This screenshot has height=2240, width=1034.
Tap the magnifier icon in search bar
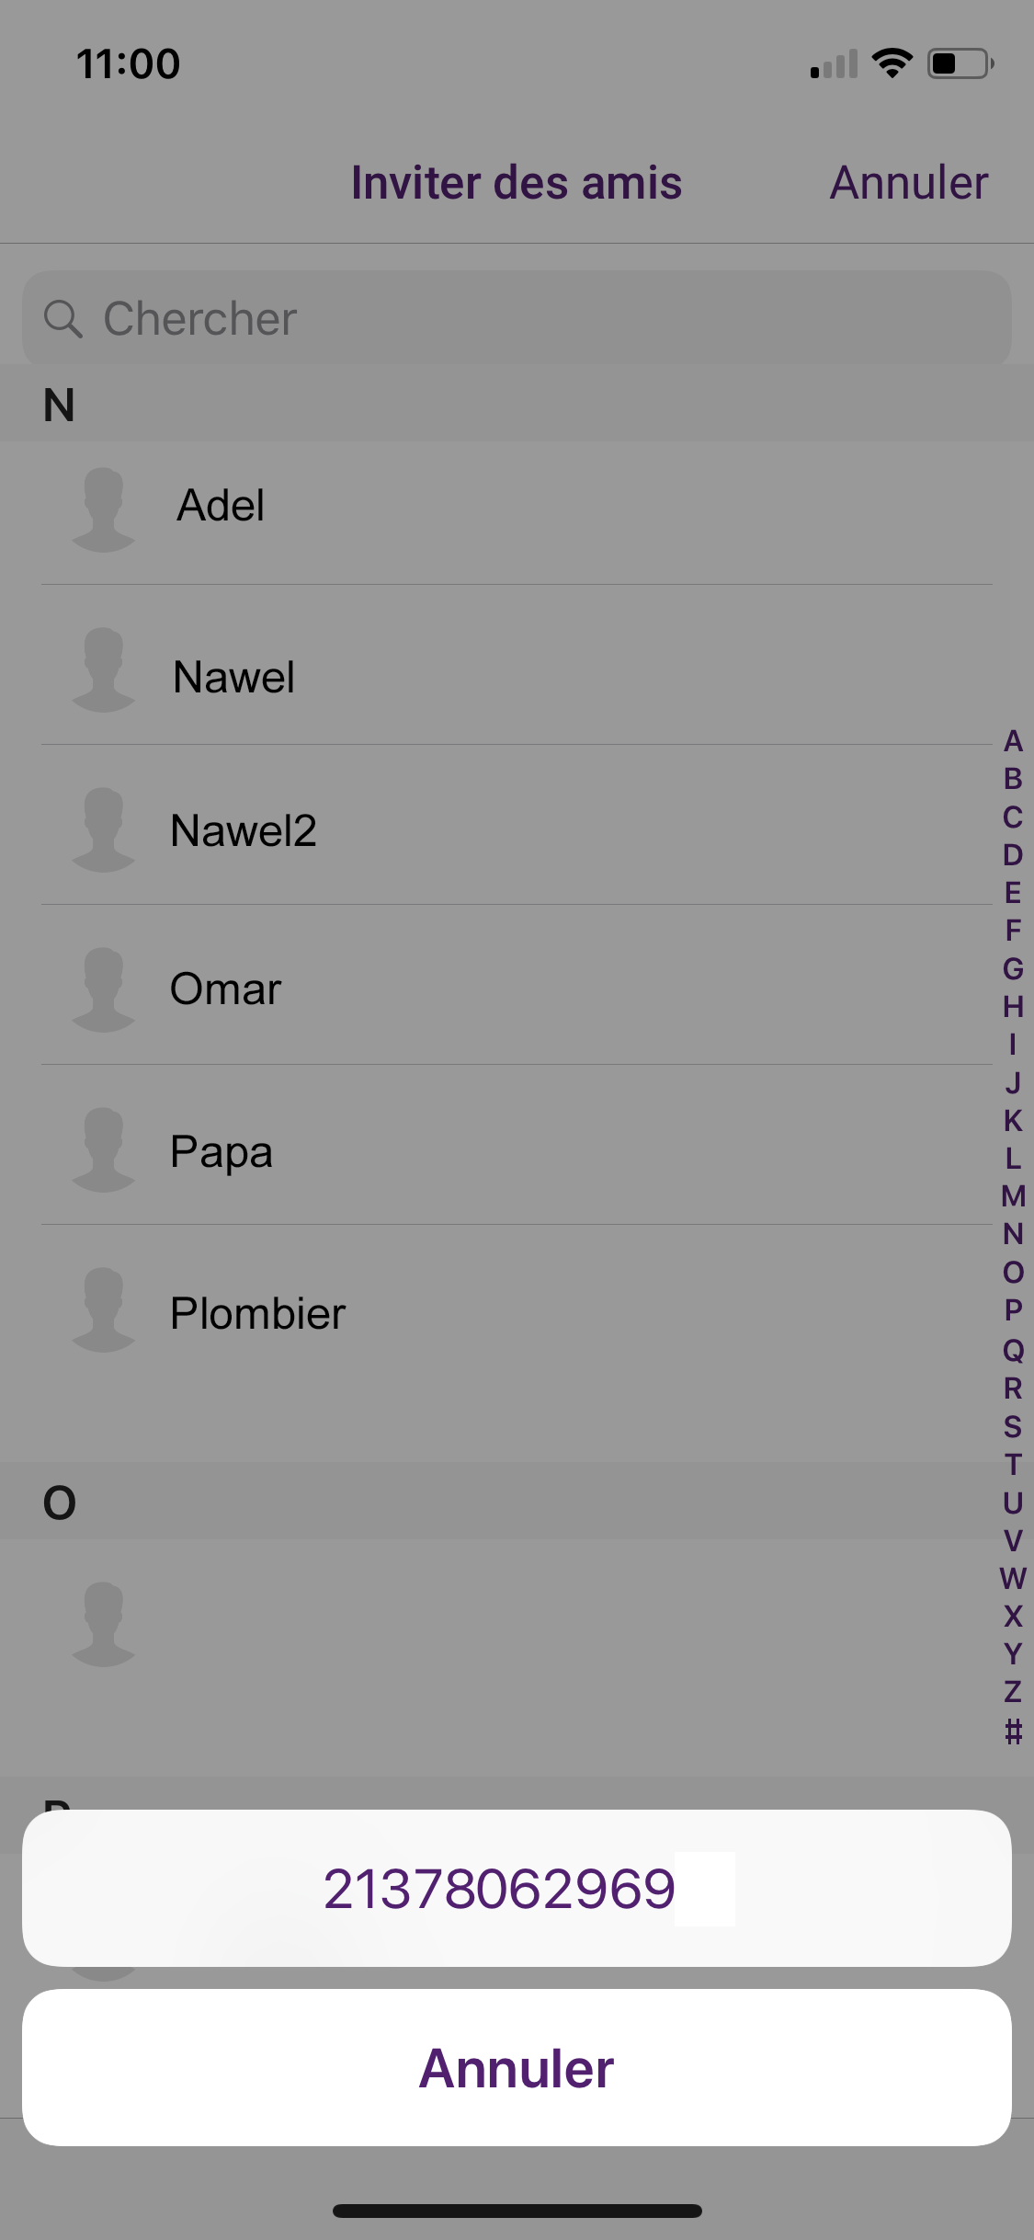[62, 319]
